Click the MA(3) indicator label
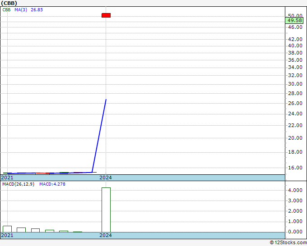 [x=21, y=10]
